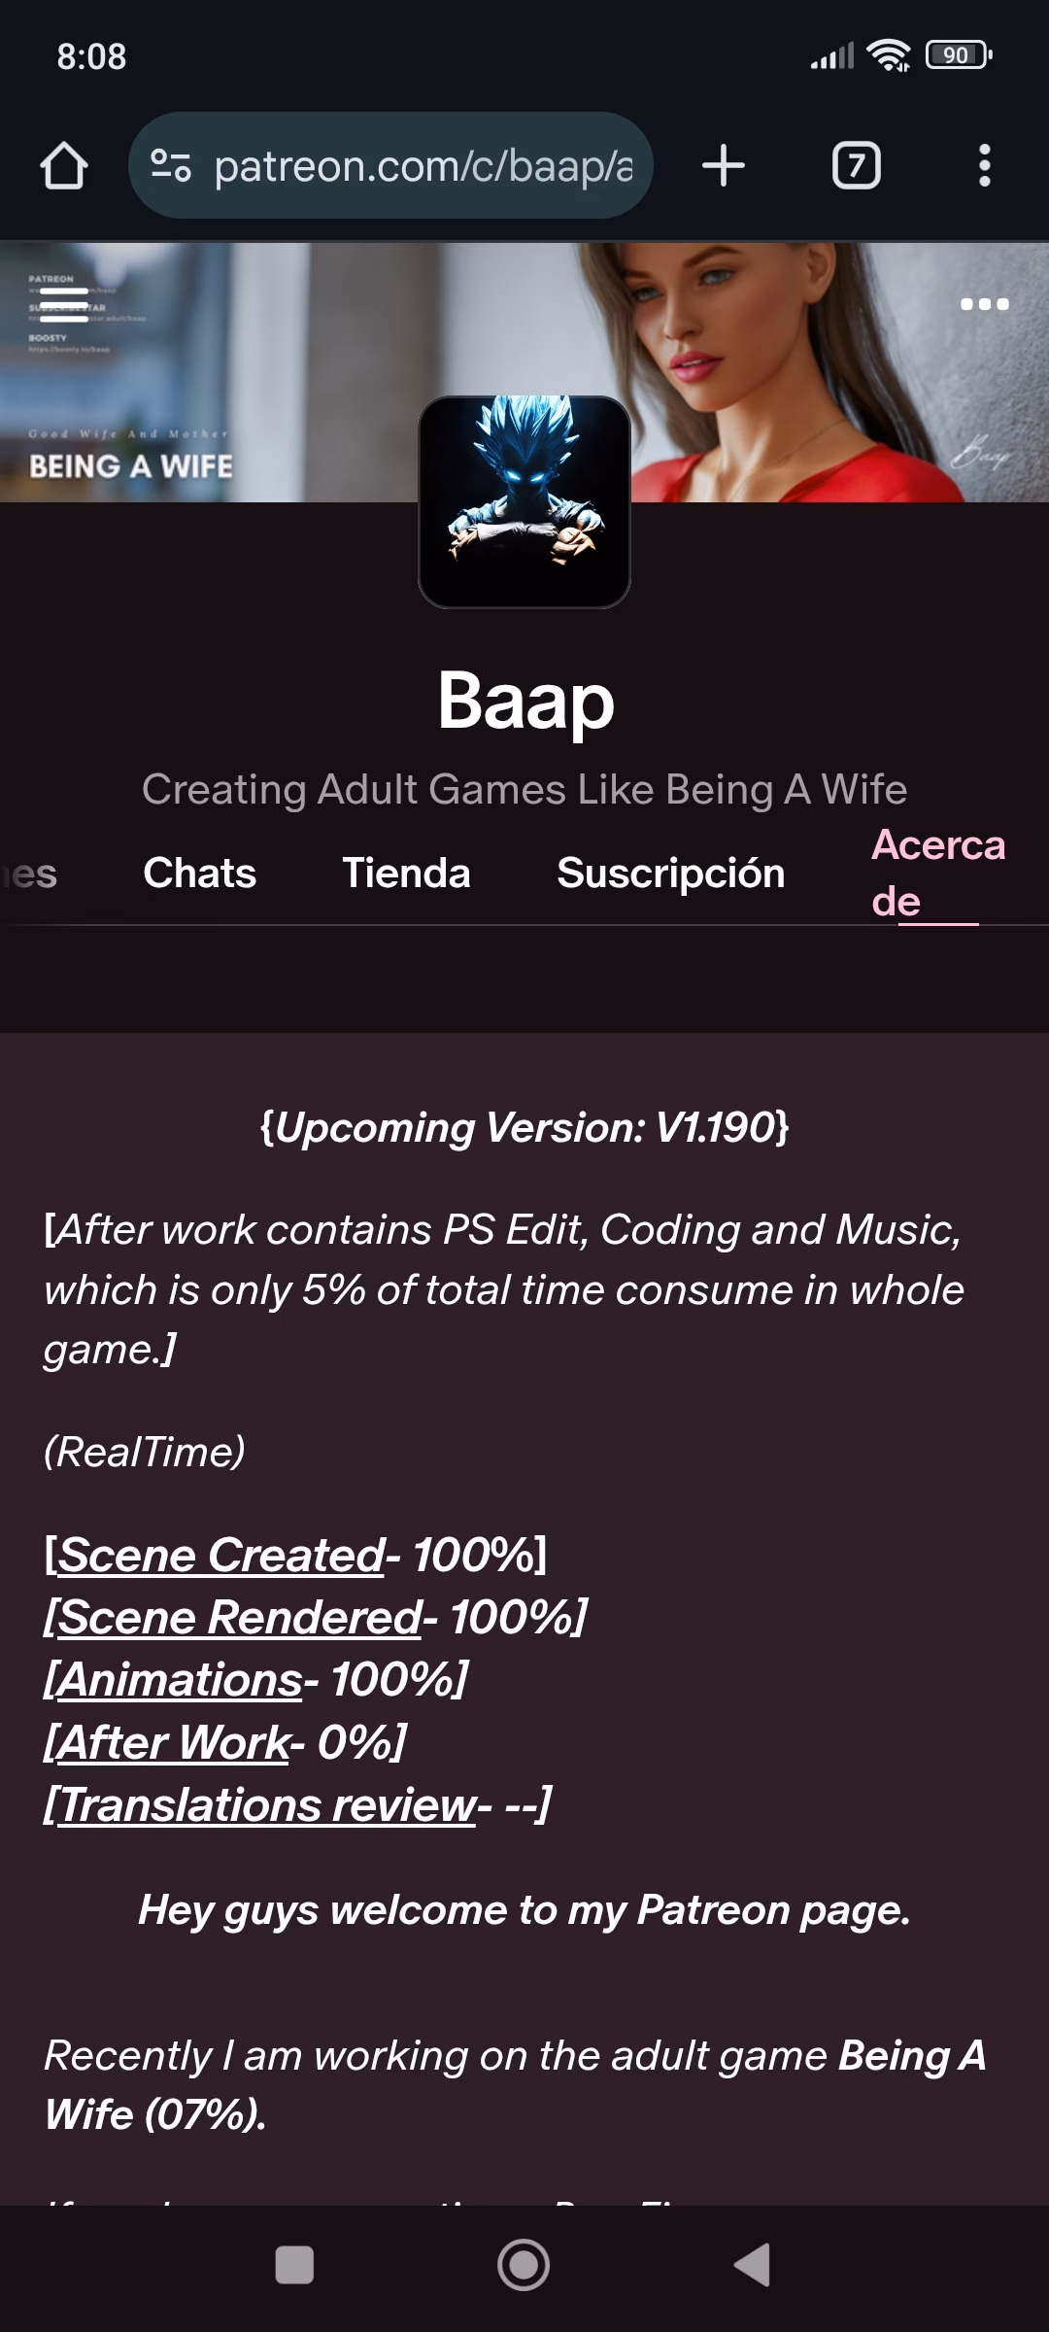Open the tab switcher showing 7 tabs
Screen dimensions: 1049x2332
pyautogui.click(x=856, y=166)
